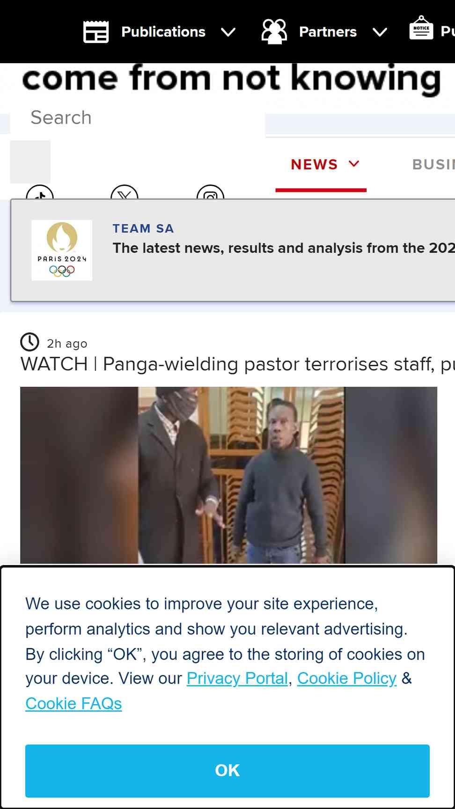This screenshot has height=809, width=455.
Task: Click the Search input field
Action: pyautogui.click(x=138, y=118)
